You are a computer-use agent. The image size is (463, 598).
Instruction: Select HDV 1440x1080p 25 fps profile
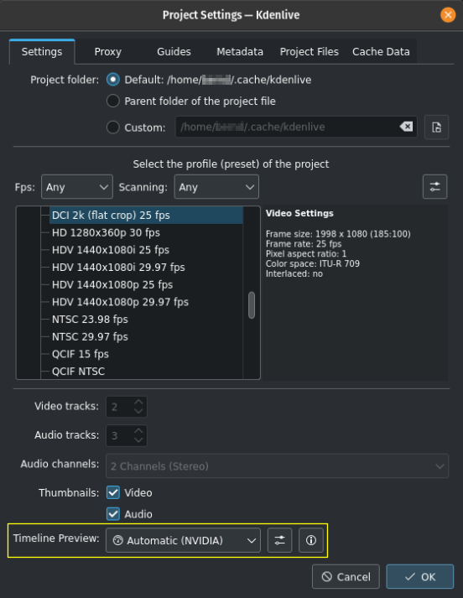tap(146, 284)
